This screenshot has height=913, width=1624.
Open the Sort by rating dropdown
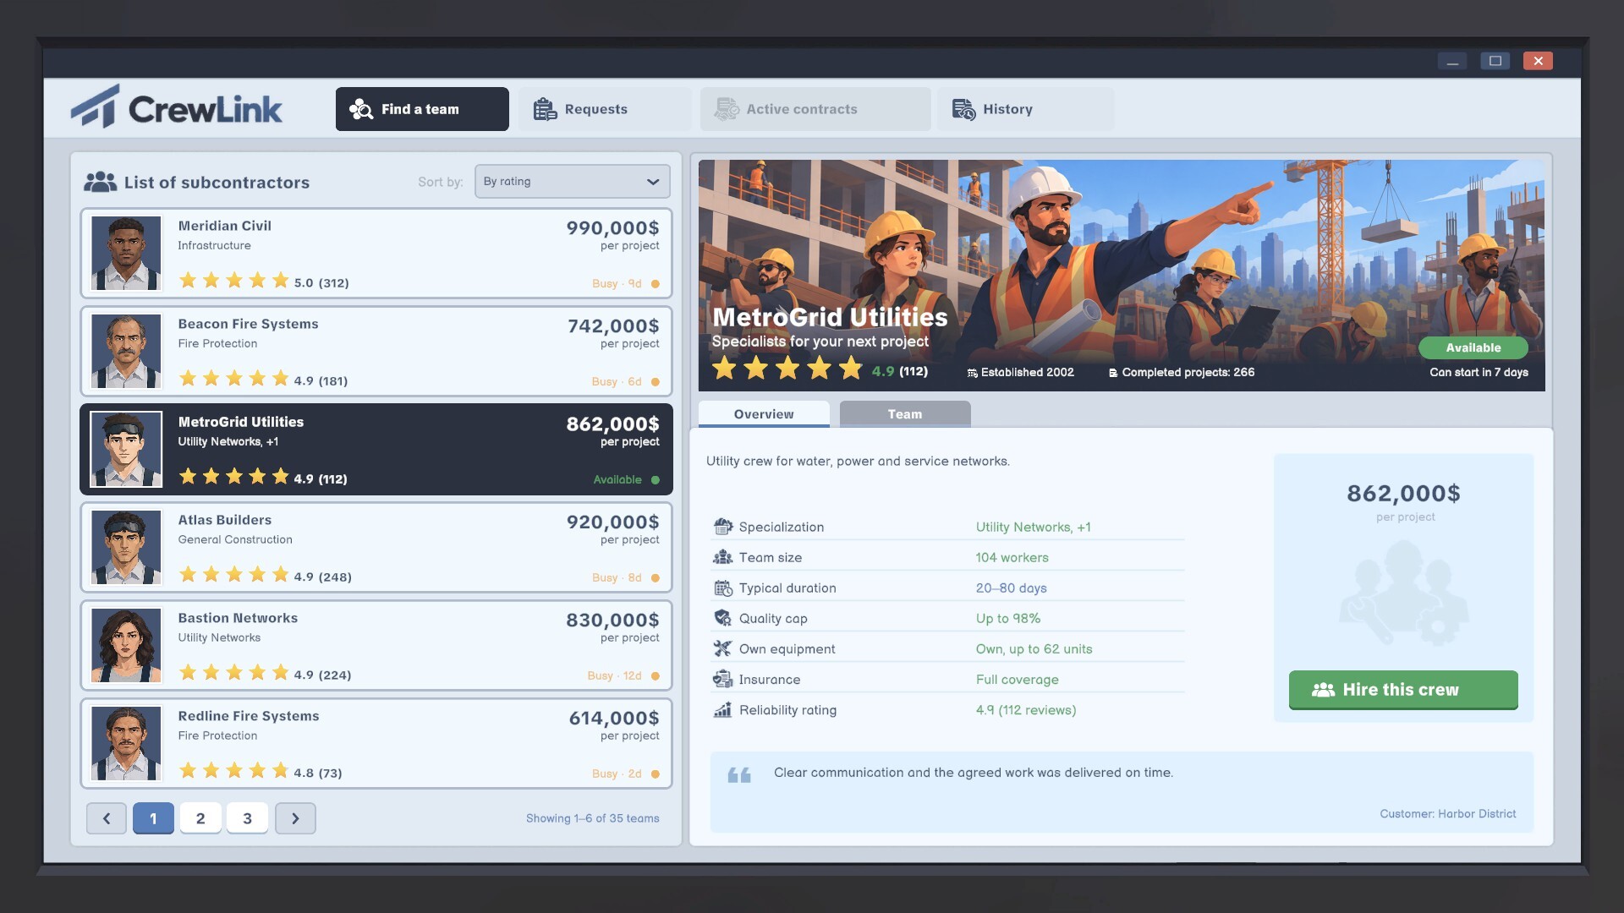click(x=573, y=182)
